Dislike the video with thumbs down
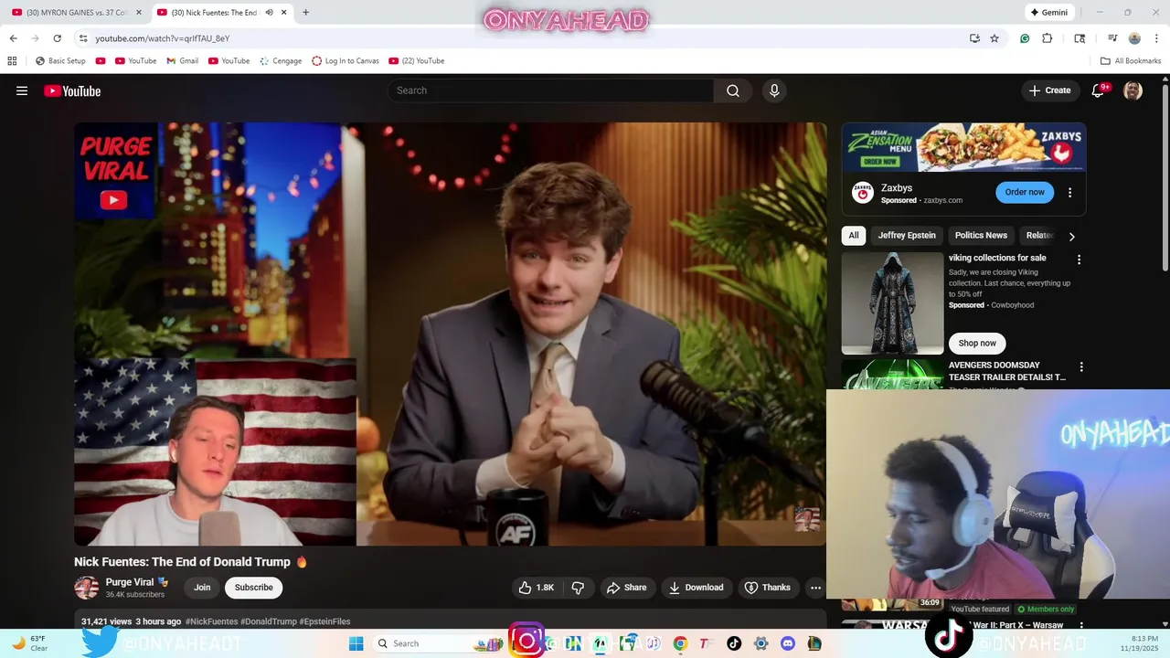Viewport: 1170px width, 658px height. click(x=578, y=588)
